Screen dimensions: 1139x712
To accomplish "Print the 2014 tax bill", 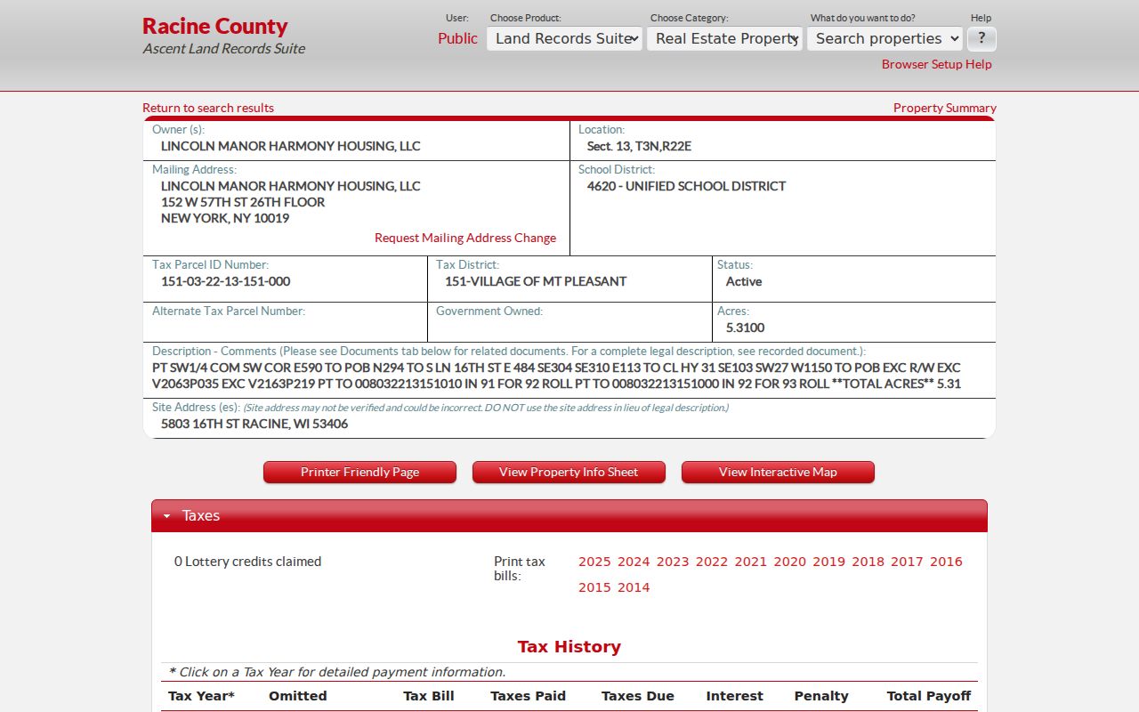I will [x=634, y=587].
